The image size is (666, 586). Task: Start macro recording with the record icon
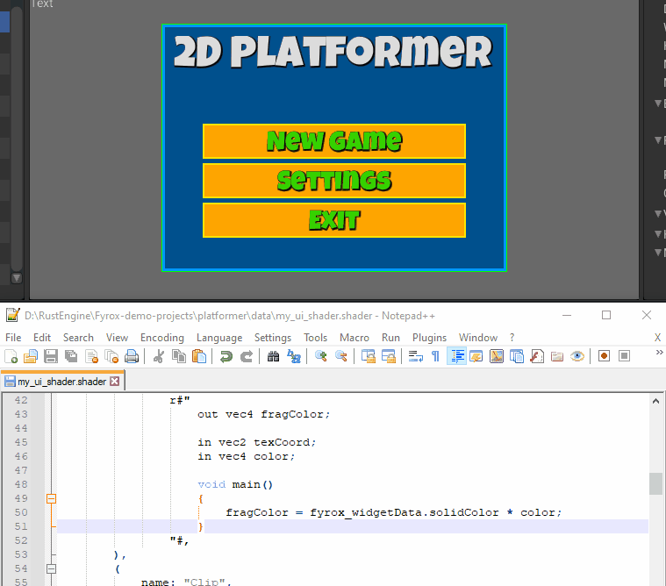click(x=604, y=356)
